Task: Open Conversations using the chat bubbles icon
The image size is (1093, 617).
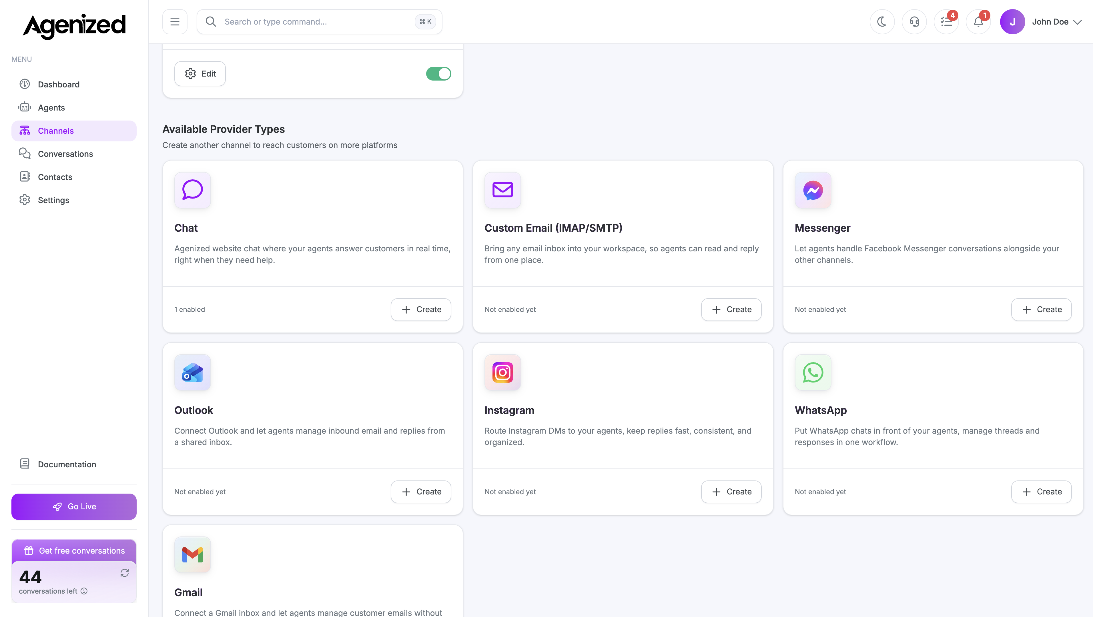Action: click(x=24, y=153)
